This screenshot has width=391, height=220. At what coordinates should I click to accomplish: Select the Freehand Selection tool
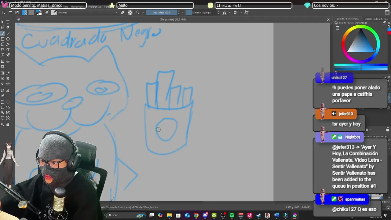click(8, 108)
